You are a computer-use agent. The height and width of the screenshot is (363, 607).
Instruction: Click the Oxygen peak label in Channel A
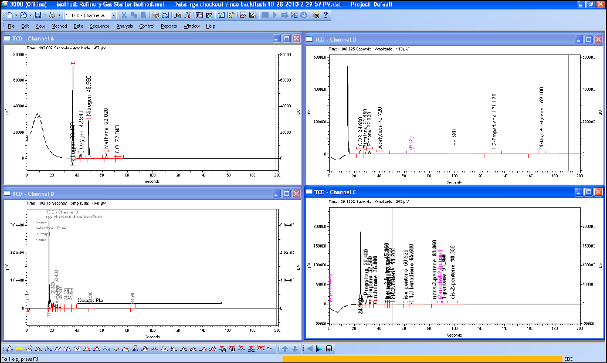[82, 130]
